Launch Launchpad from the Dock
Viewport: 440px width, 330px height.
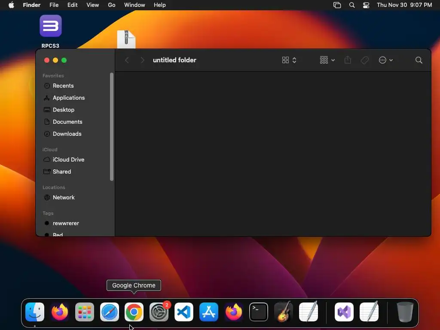point(85,312)
